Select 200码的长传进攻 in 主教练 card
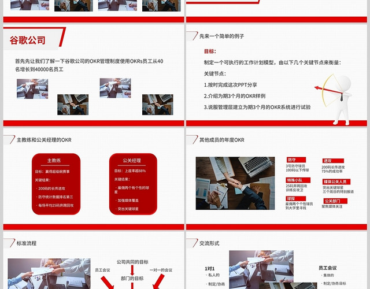This screenshot has height=289, width=370. (x=51, y=188)
